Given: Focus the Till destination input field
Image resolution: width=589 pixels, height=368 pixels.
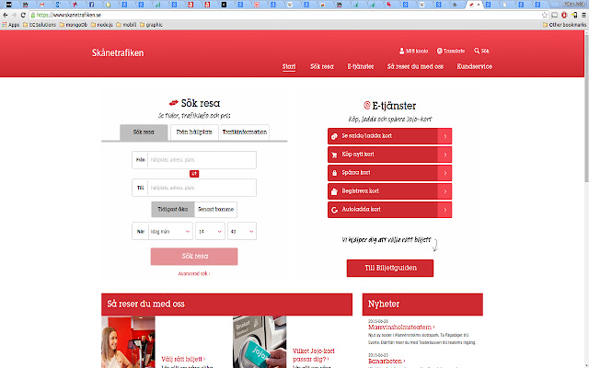Looking at the screenshot, I should coord(202,188).
